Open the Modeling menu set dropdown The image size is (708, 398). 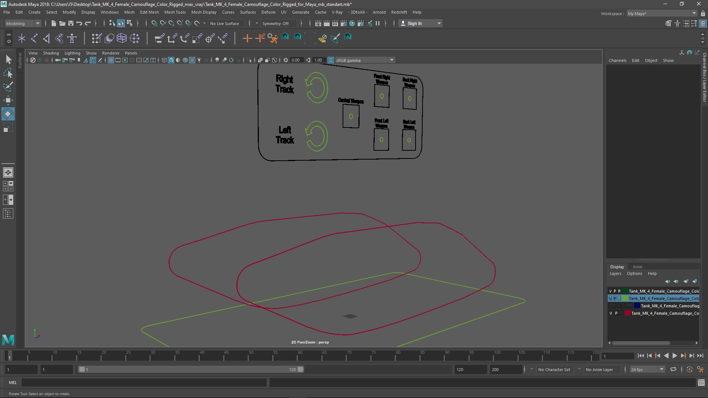(x=23, y=23)
